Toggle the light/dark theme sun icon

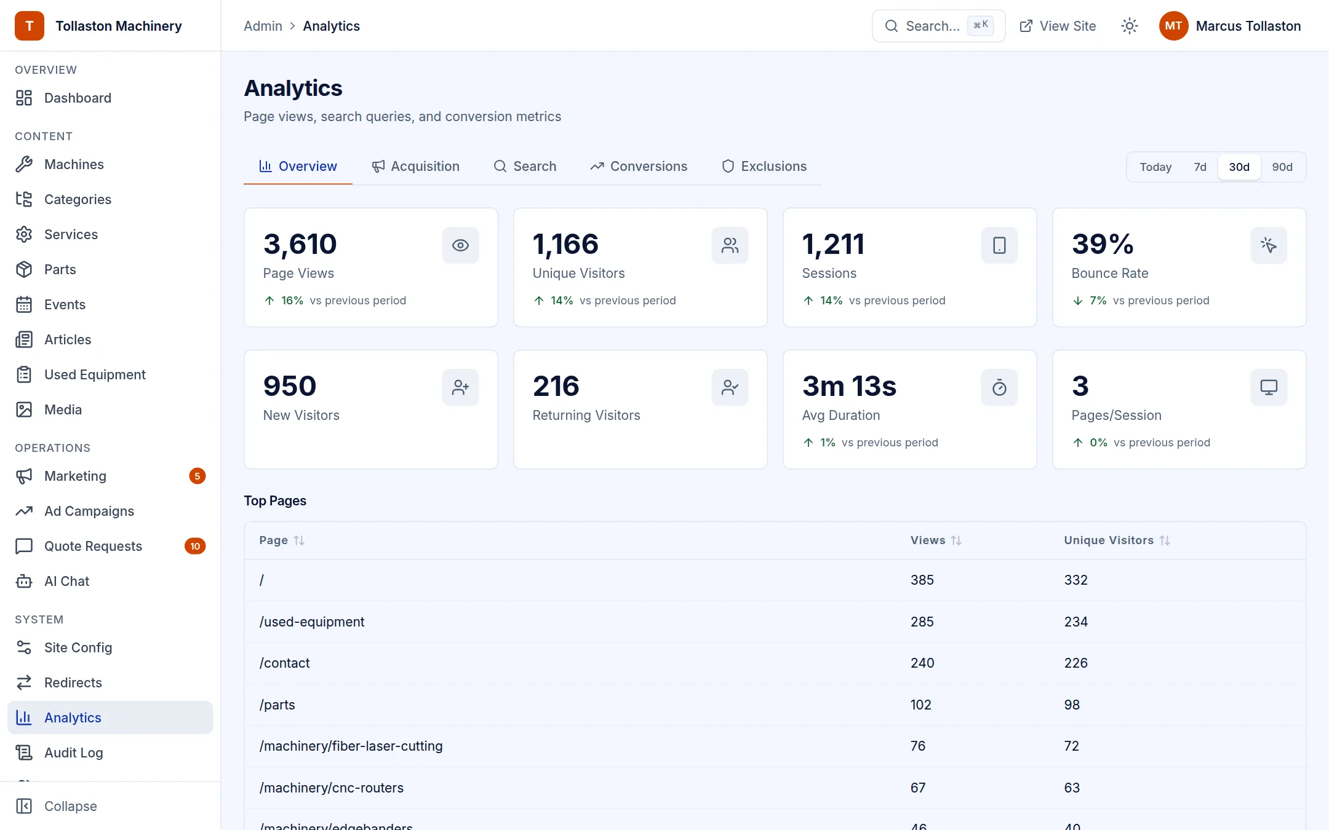[1129, 26]
